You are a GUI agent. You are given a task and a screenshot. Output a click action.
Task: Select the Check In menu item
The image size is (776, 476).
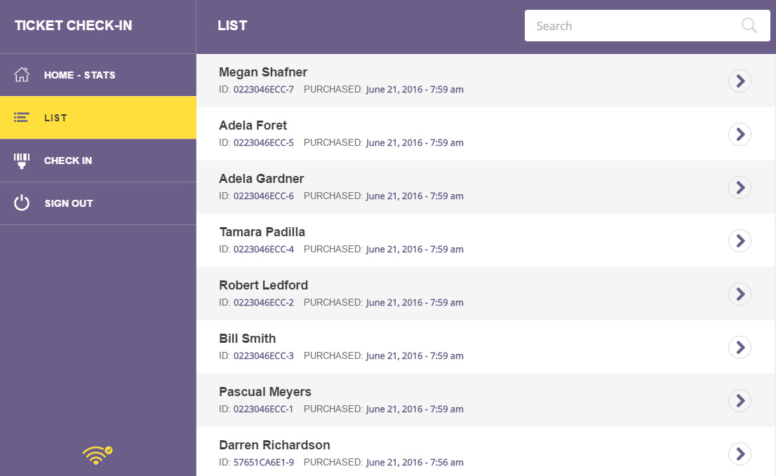[x=68, y=161]
